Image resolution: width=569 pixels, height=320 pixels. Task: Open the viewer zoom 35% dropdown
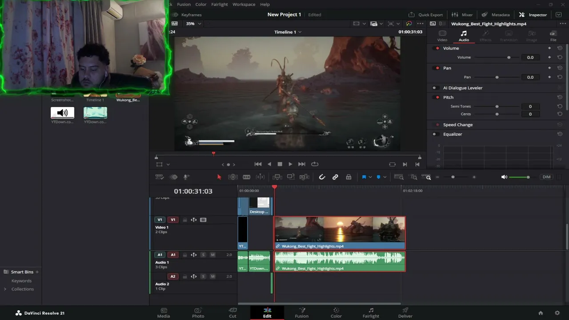(193, 24)
